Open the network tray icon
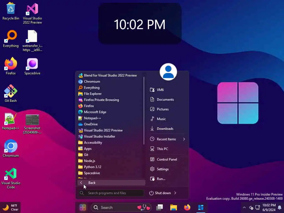This screenshot has width=284, height=213. pos(258,207)
